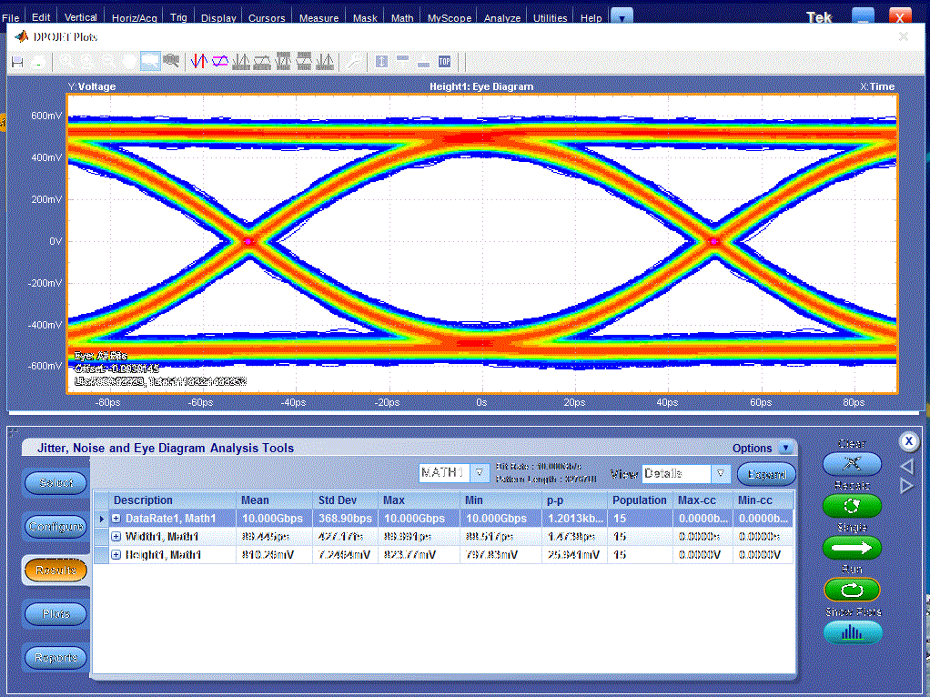Open the Horiz/Acq menu

click(134, 18)
